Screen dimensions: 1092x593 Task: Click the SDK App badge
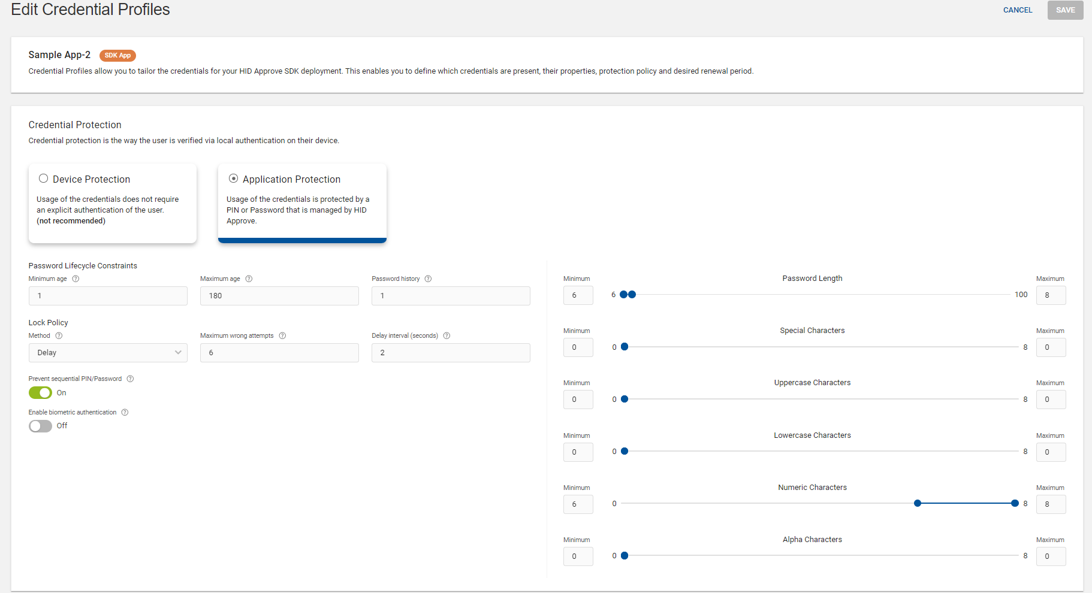pyautogui.click(x=117, y=55)
